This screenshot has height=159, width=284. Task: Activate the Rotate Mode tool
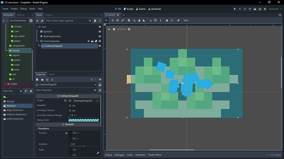[118, 21]
